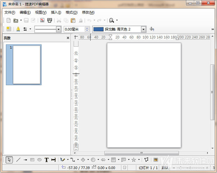Print the document with printer icon
The image size is (217, 173).
(x=50, y=20)
